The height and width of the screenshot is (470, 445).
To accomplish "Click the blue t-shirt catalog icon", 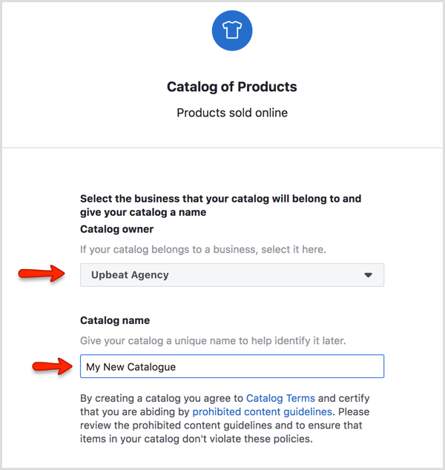I will coord(231,30).
